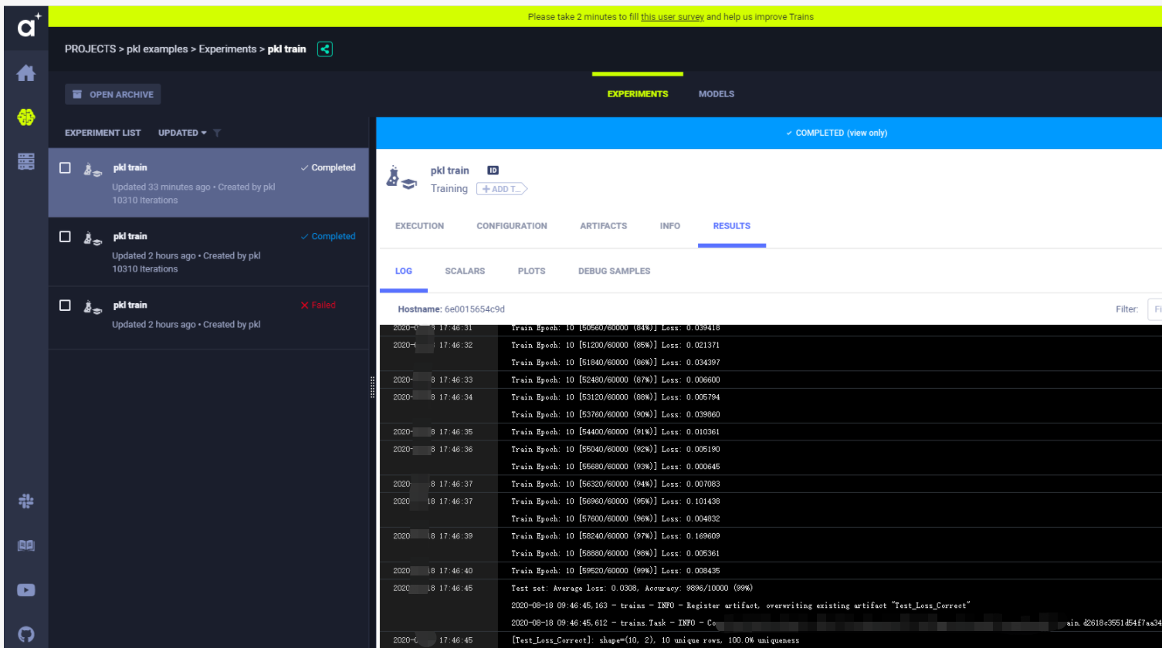Switch to the MODELS tab

point(717,94)
